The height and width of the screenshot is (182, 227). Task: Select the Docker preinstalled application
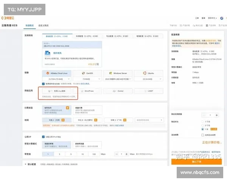coord(118,91)
